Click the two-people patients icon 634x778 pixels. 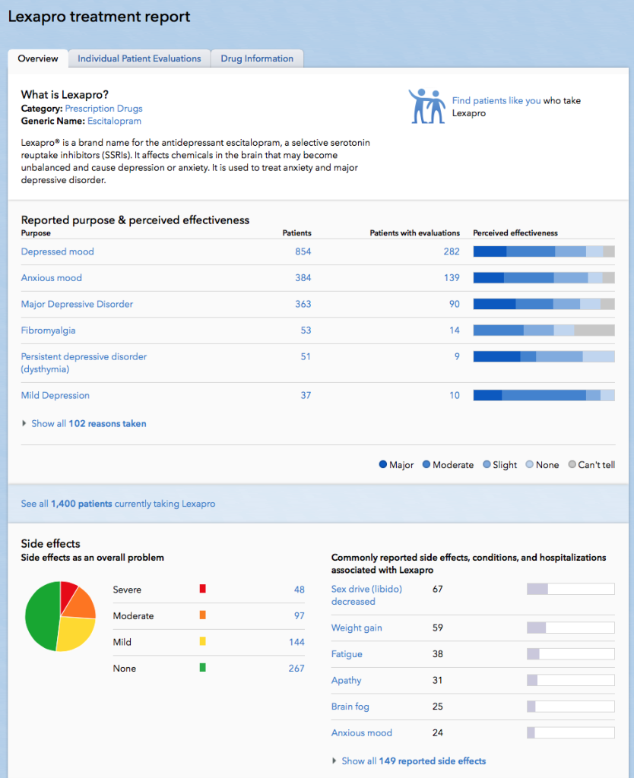pyautogui.click(x=426, y=106)
